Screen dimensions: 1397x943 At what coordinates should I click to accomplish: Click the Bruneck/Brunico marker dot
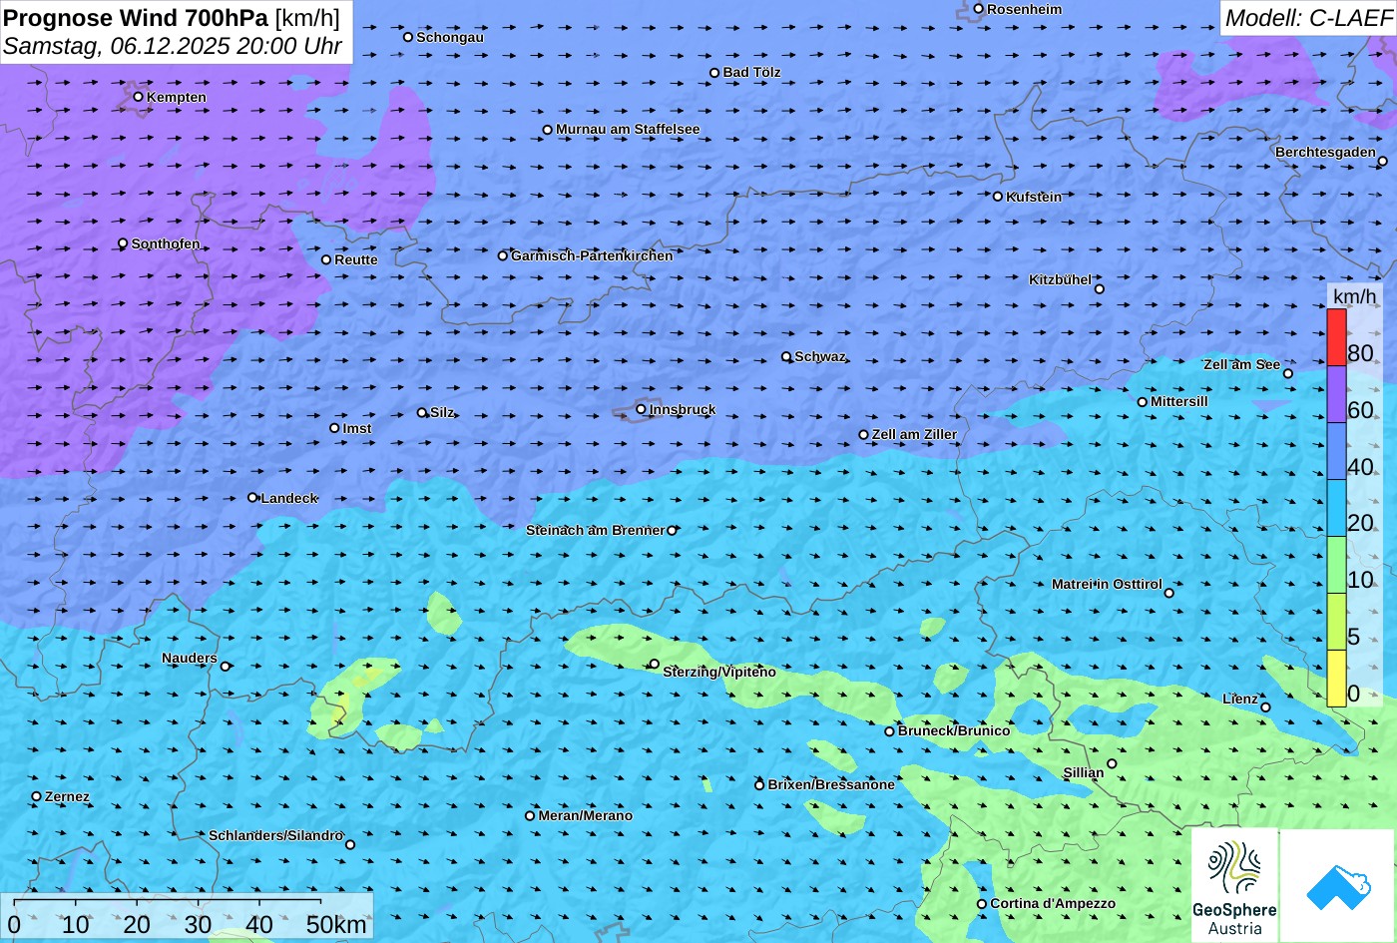coord(889,730)
